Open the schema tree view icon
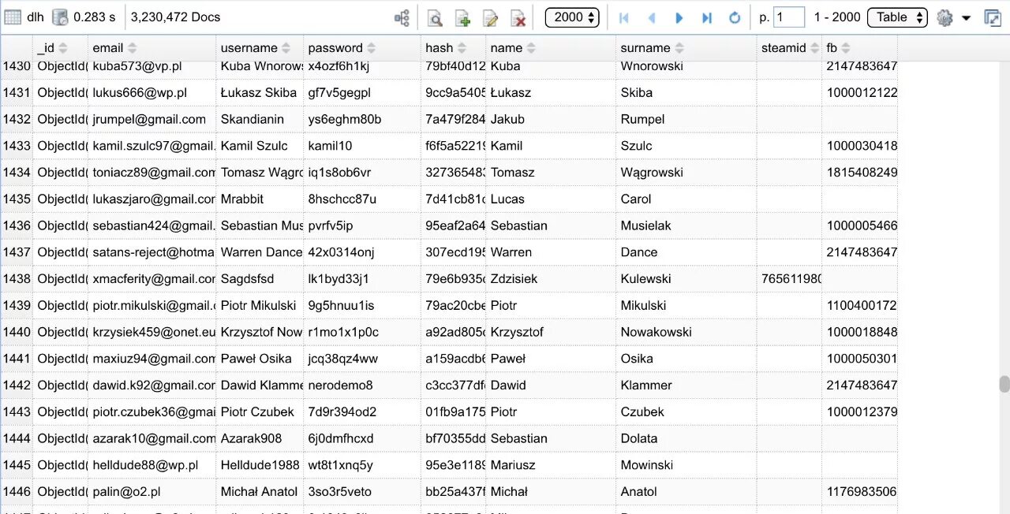 point(402,17)
